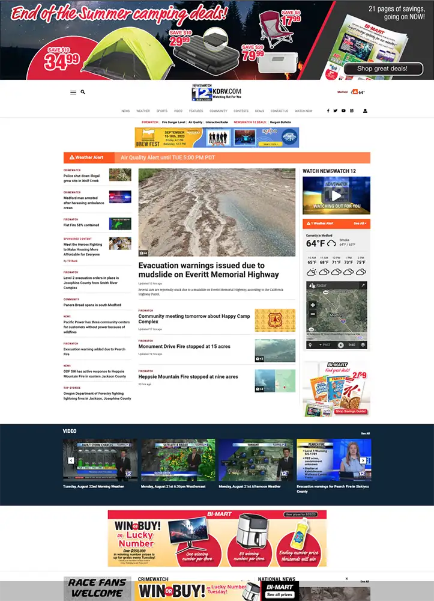Close the bottom sticky ad
This screenshot has height=601, width=434.
pyautogui.click(x=347, y=579)
